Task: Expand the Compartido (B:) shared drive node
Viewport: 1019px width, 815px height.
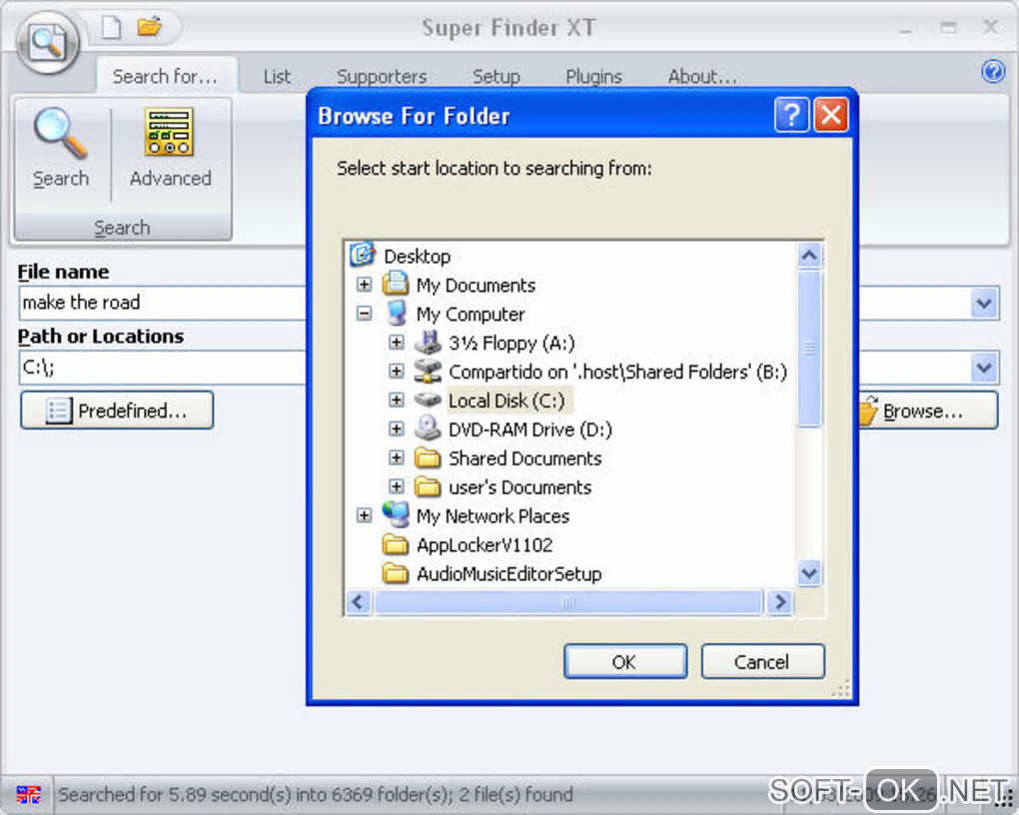Action: pyautogui.click(x=397, y=371)
